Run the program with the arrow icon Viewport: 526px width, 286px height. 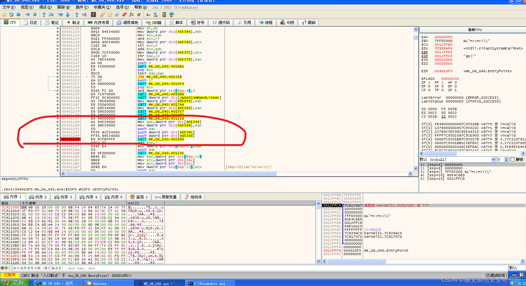(x=28, y=15)
